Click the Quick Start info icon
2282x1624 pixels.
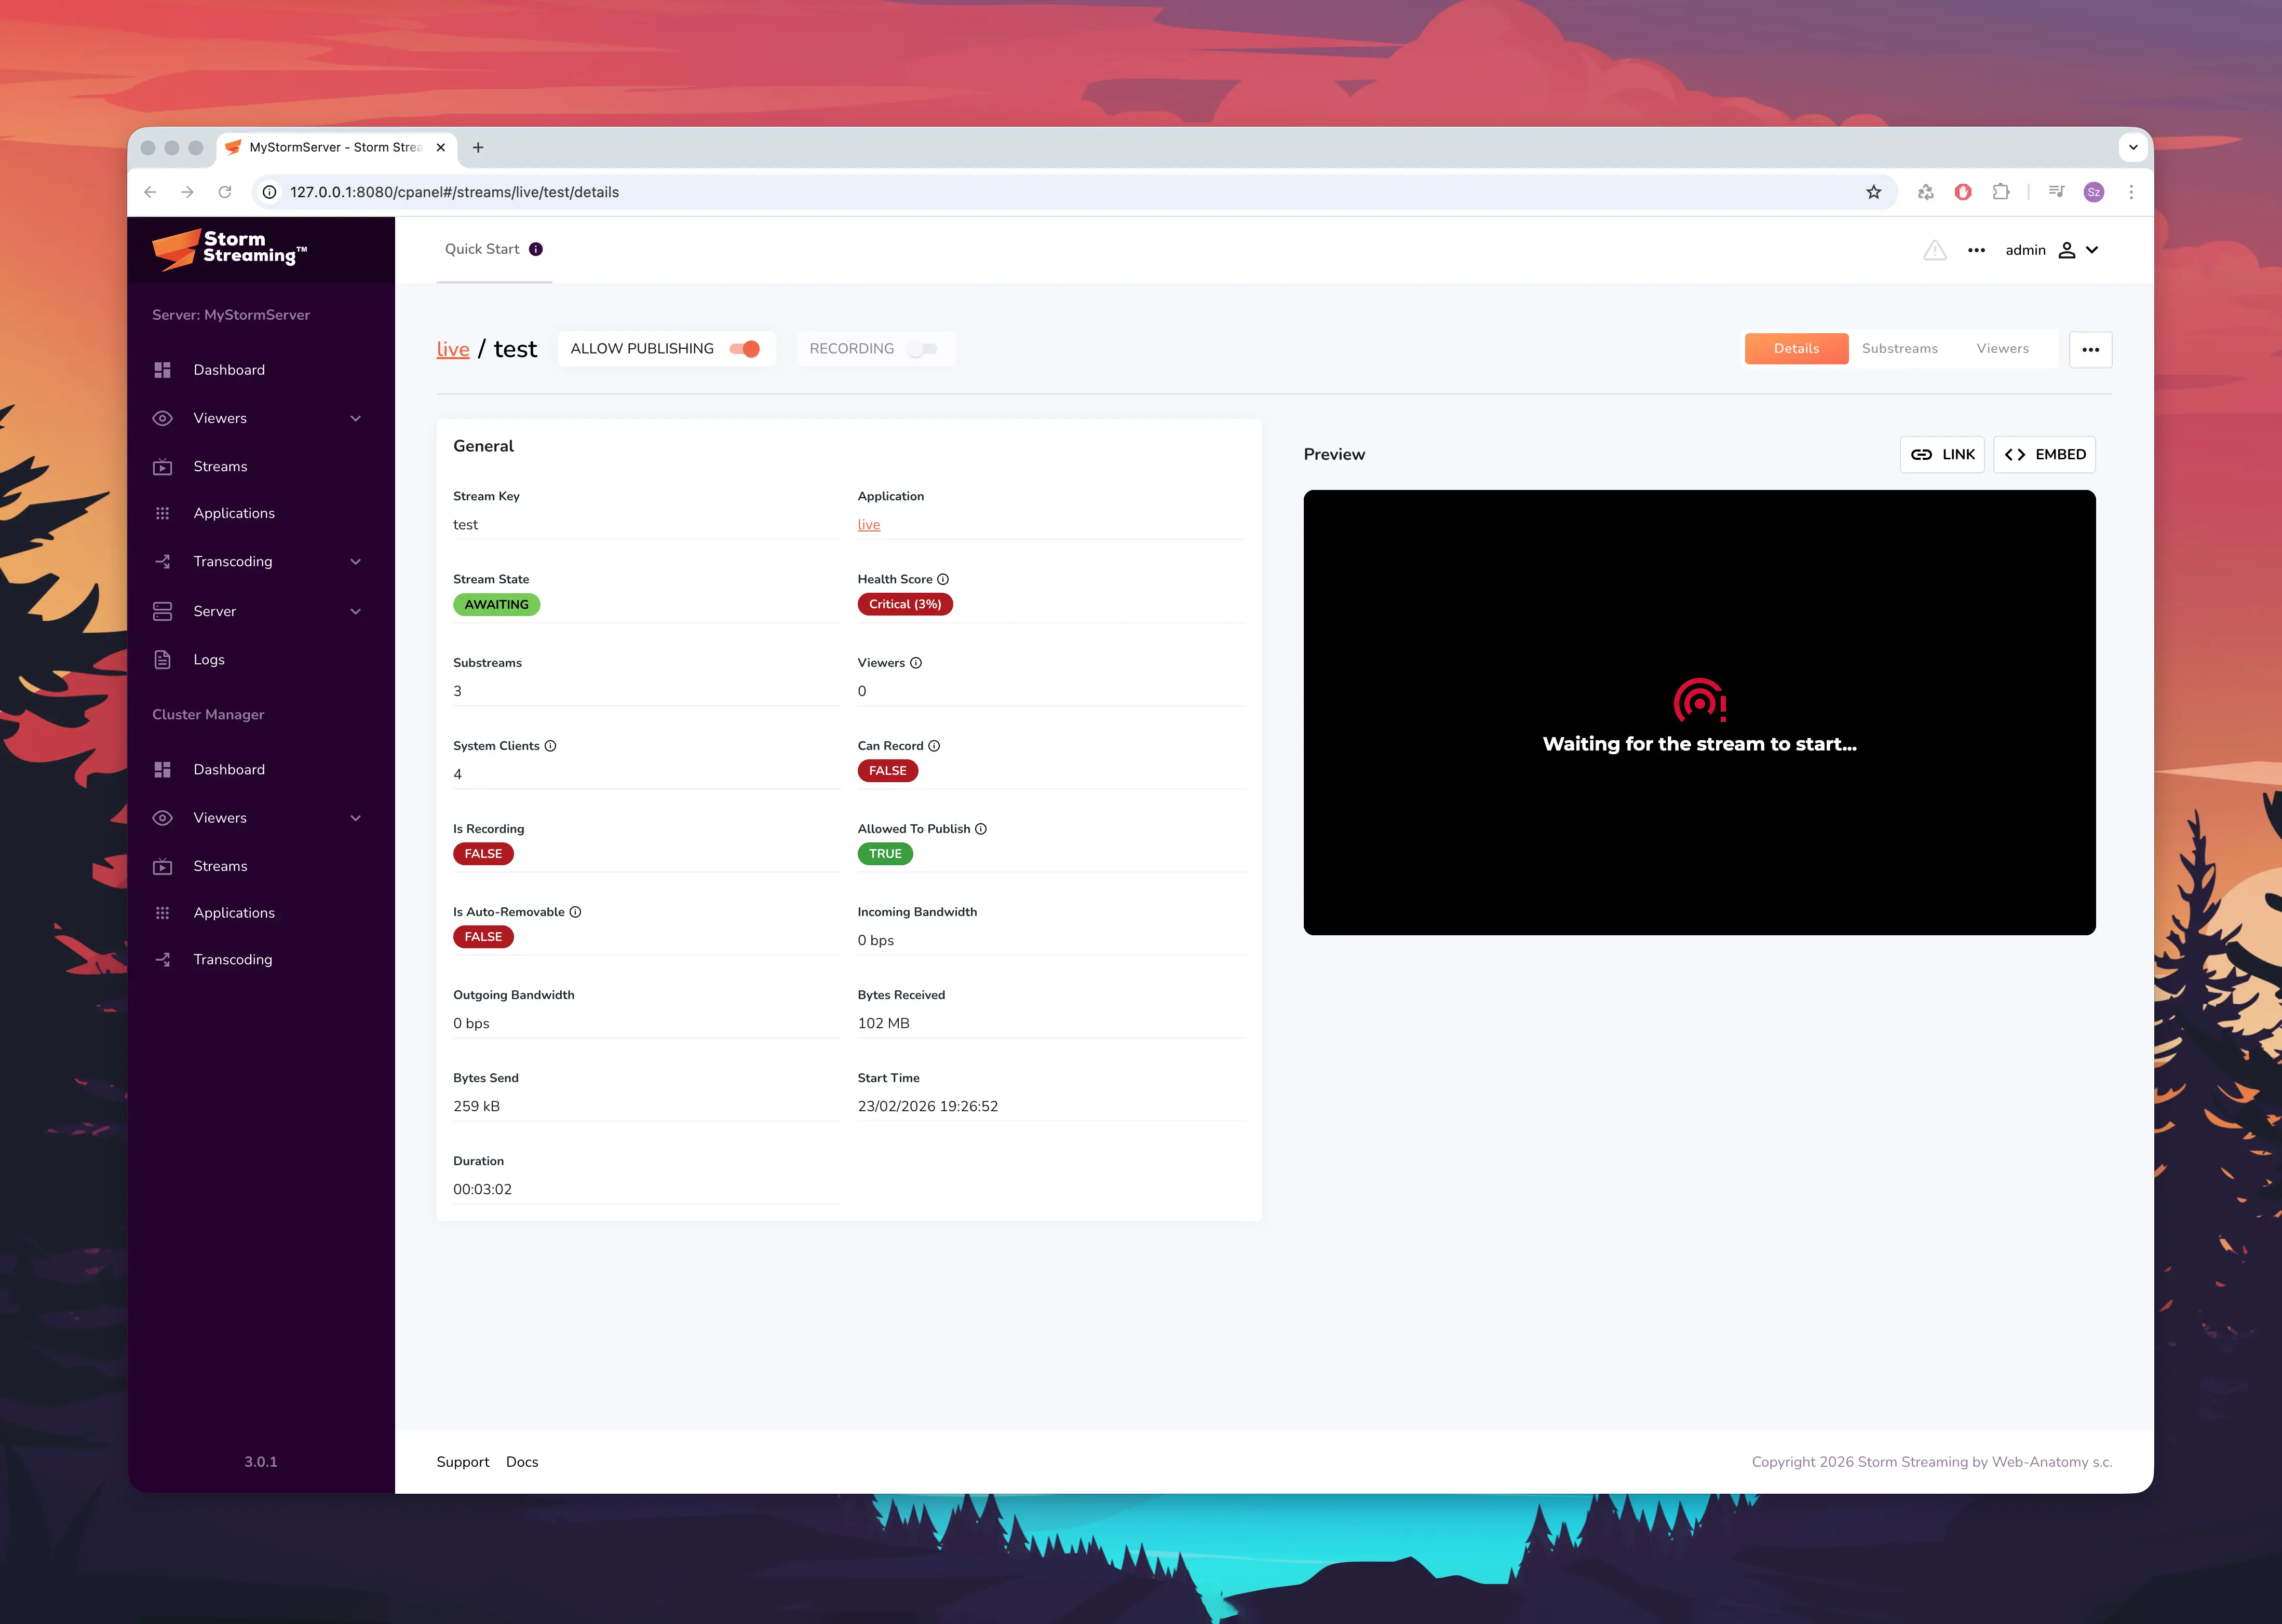(536, 249)
